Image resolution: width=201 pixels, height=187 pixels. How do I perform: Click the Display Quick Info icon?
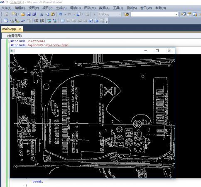[x=17, y=21]
